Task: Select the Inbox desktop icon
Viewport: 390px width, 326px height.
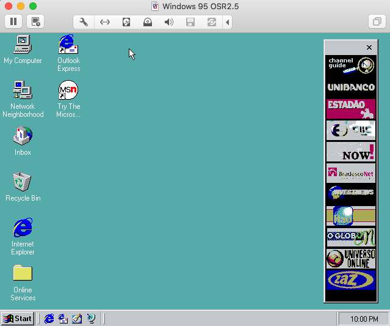Action: [23, 136]
